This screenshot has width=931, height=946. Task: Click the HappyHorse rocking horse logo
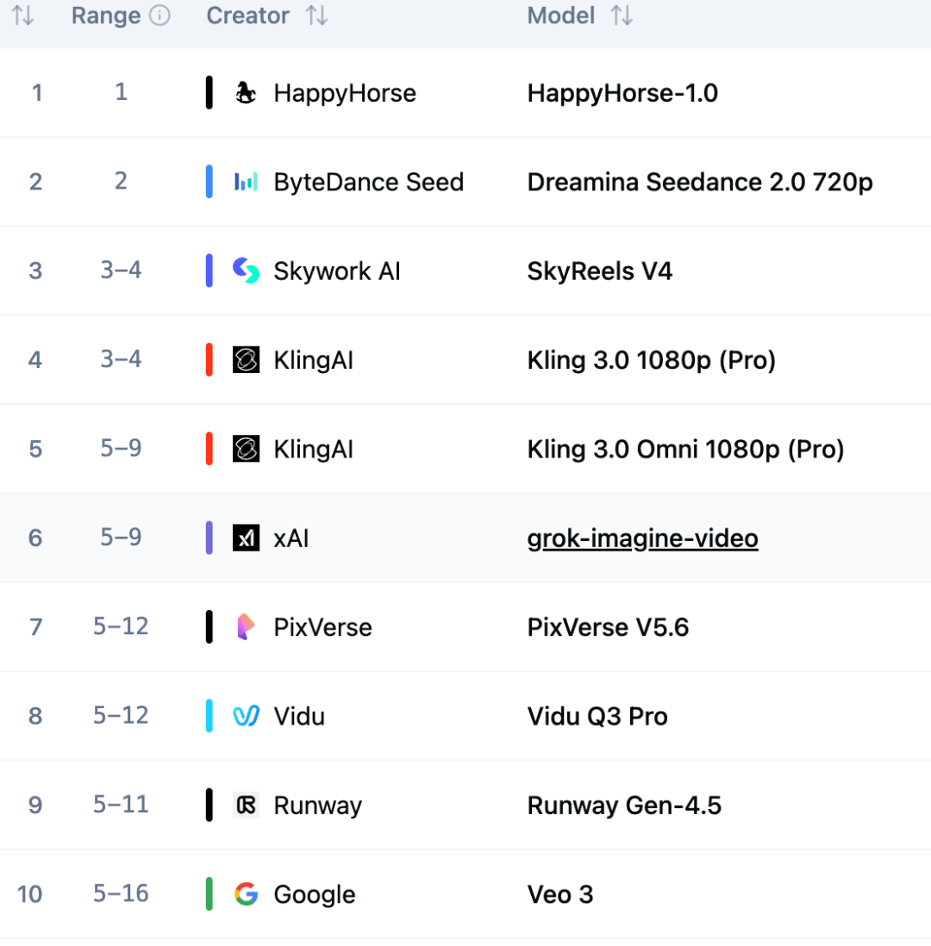click(246, 93)
